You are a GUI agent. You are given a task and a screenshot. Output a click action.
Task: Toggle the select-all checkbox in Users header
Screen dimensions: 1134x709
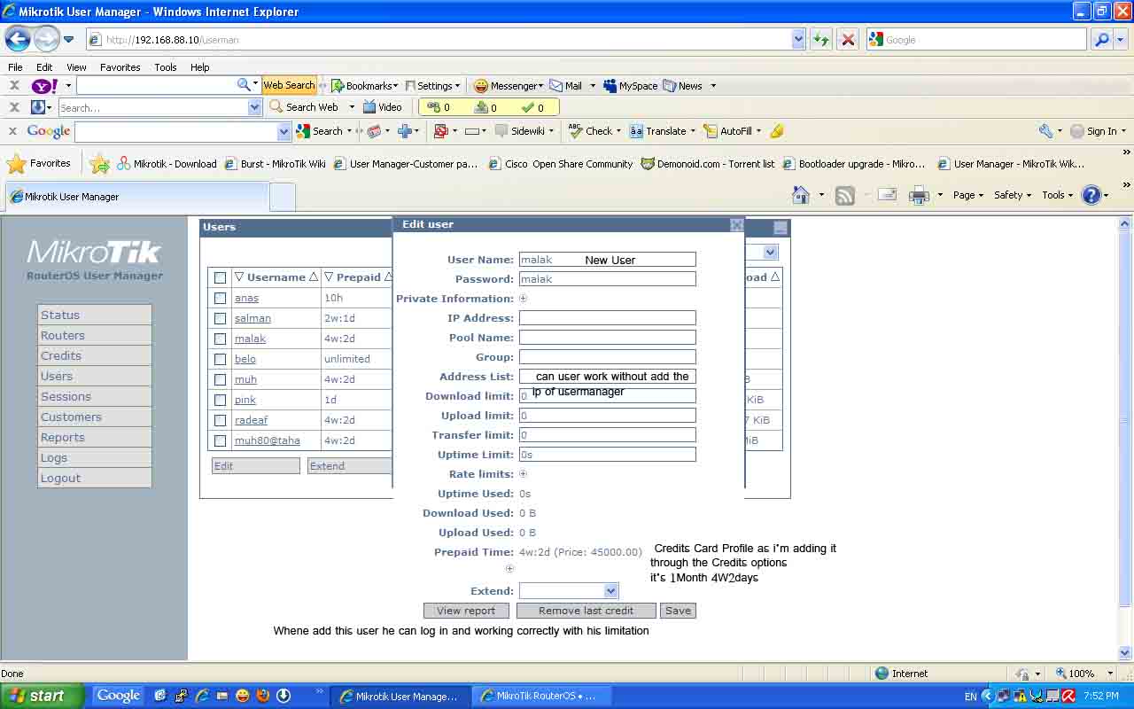[220, 277]
